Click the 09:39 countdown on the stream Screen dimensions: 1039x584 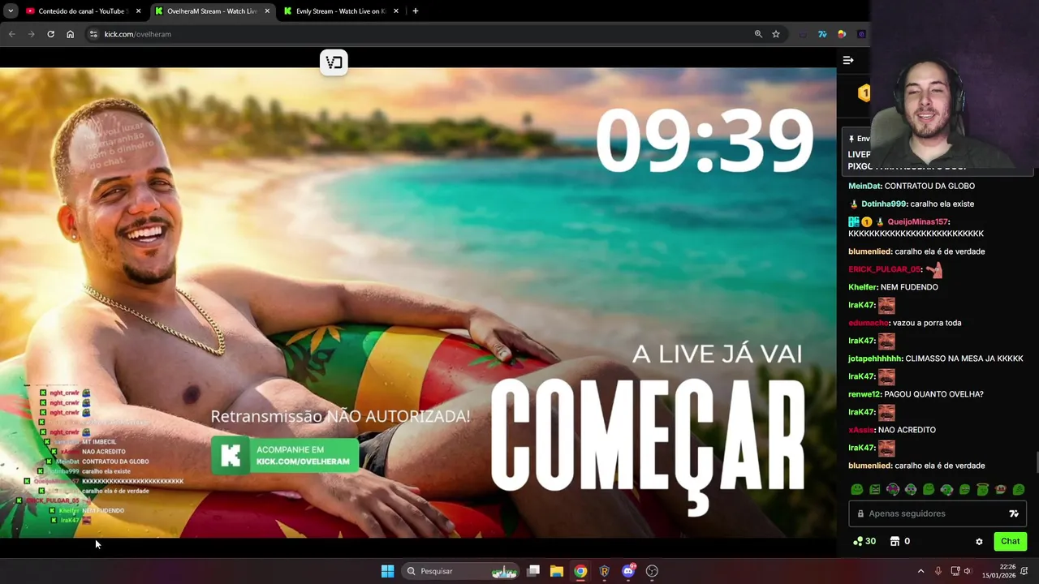coord(705,142)
